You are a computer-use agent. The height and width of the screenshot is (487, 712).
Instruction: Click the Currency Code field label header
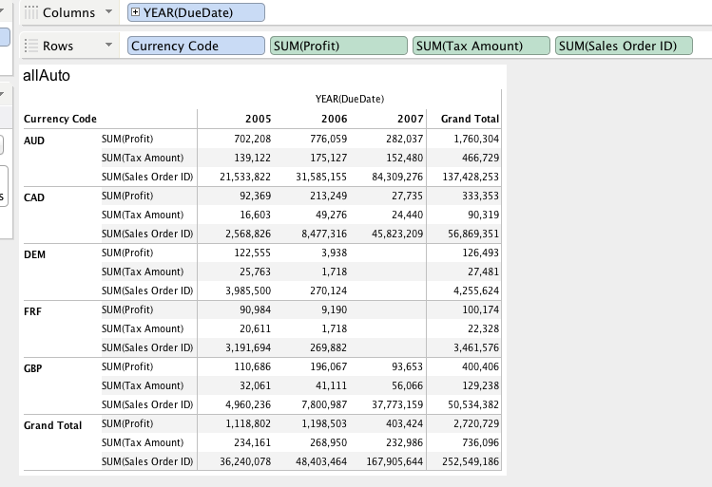point(60,119)
